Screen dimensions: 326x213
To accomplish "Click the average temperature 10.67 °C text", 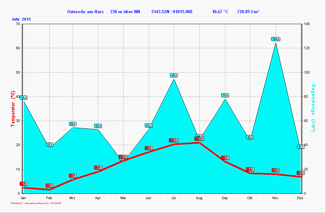I will point(220,12).
